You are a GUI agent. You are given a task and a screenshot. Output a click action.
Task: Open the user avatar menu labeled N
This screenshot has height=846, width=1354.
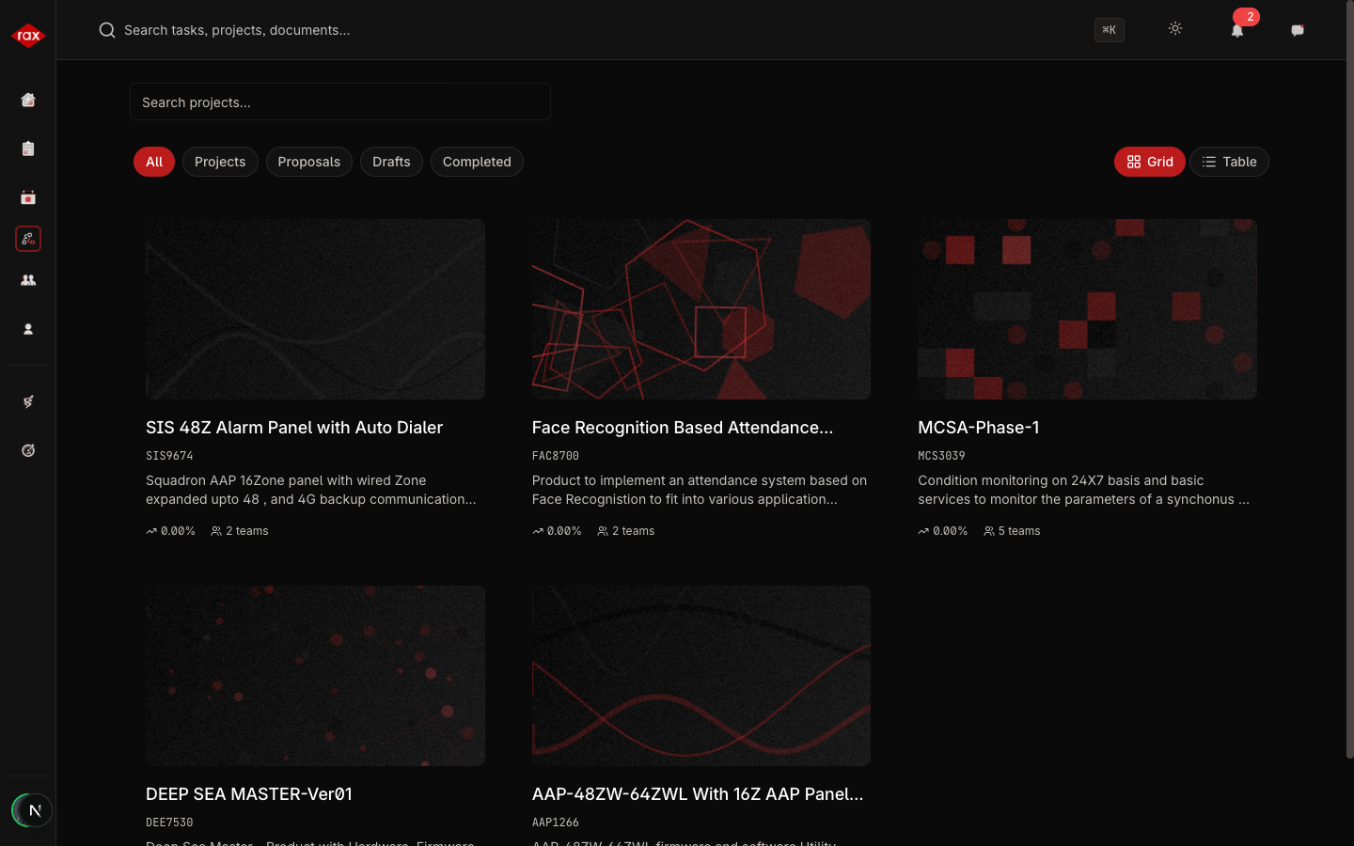pos(34,810)
